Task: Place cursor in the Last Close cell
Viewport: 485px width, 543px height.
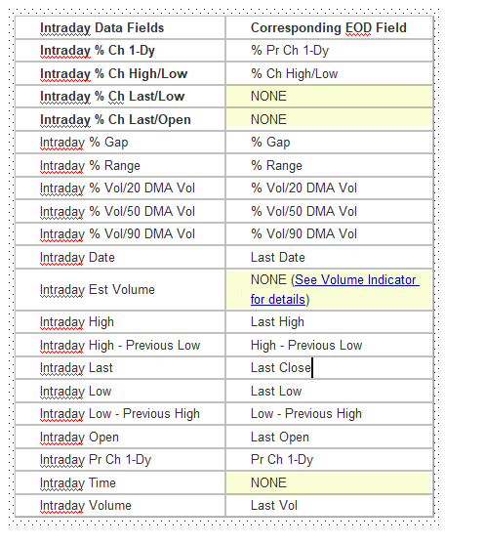Action: tap(329, 368)
